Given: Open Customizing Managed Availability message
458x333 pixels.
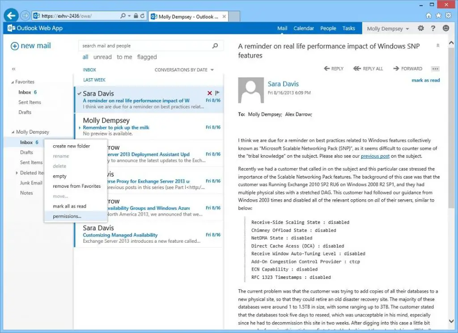Looking at the screenshot, I should [x=149, y=234].
